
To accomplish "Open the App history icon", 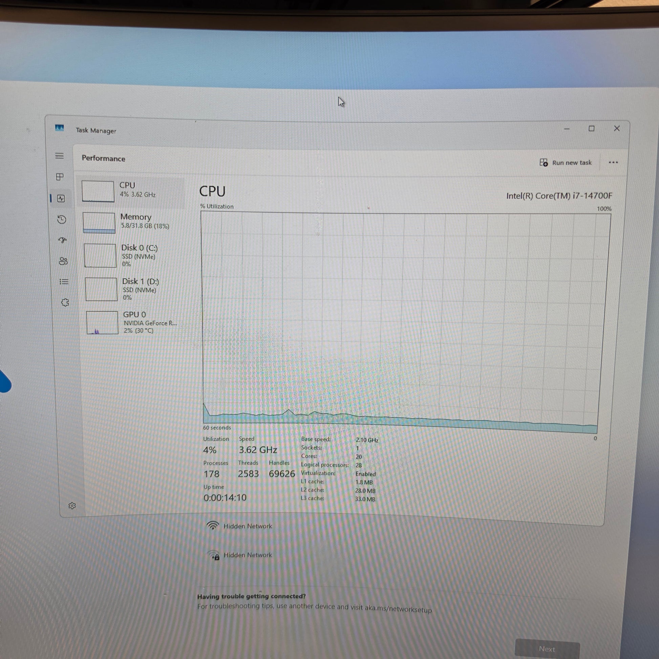I will click(62, 219).
